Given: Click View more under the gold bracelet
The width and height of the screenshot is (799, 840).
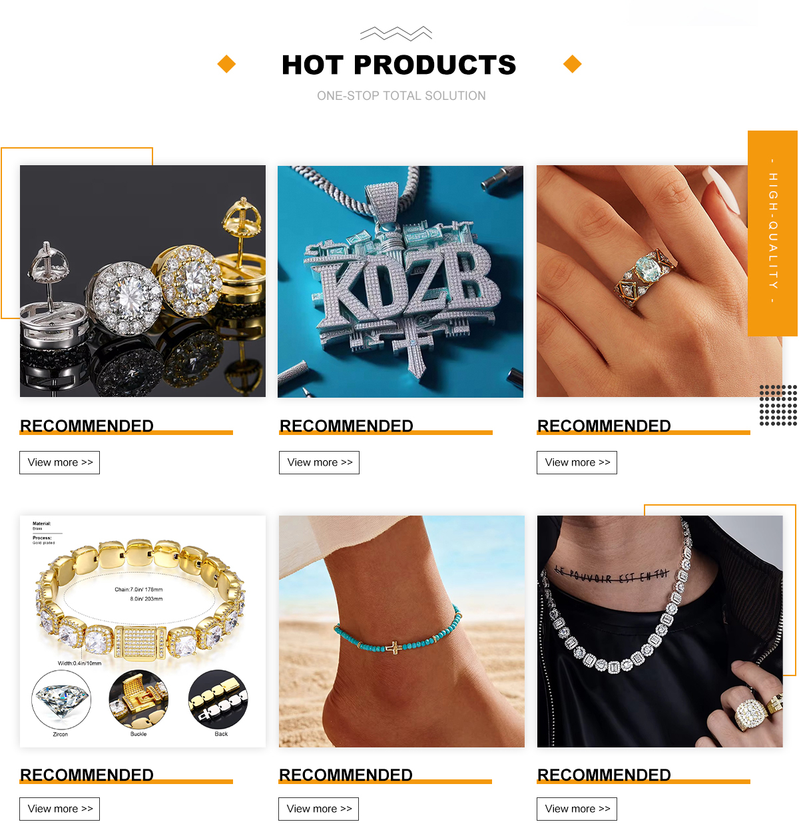Looking at the screenshot, I should coord(60,809).
